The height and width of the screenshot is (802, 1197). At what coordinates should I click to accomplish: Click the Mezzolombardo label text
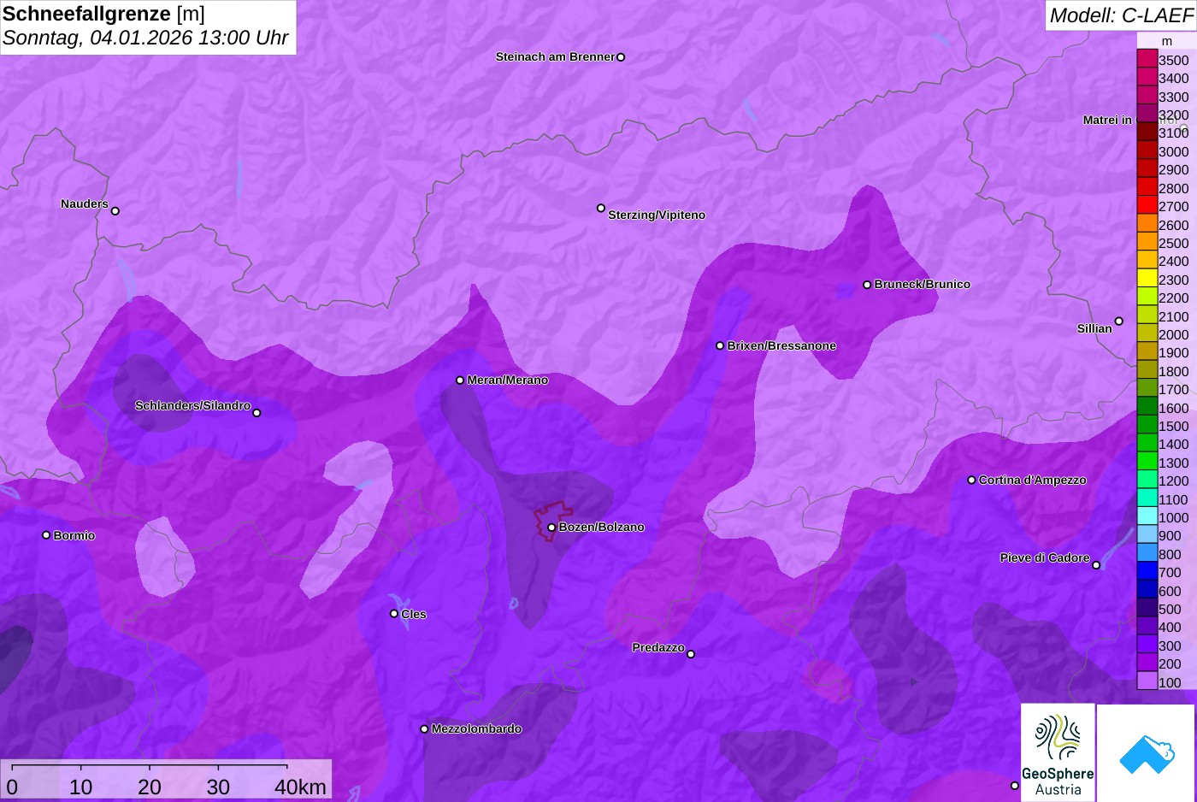(x=476, y=729)
